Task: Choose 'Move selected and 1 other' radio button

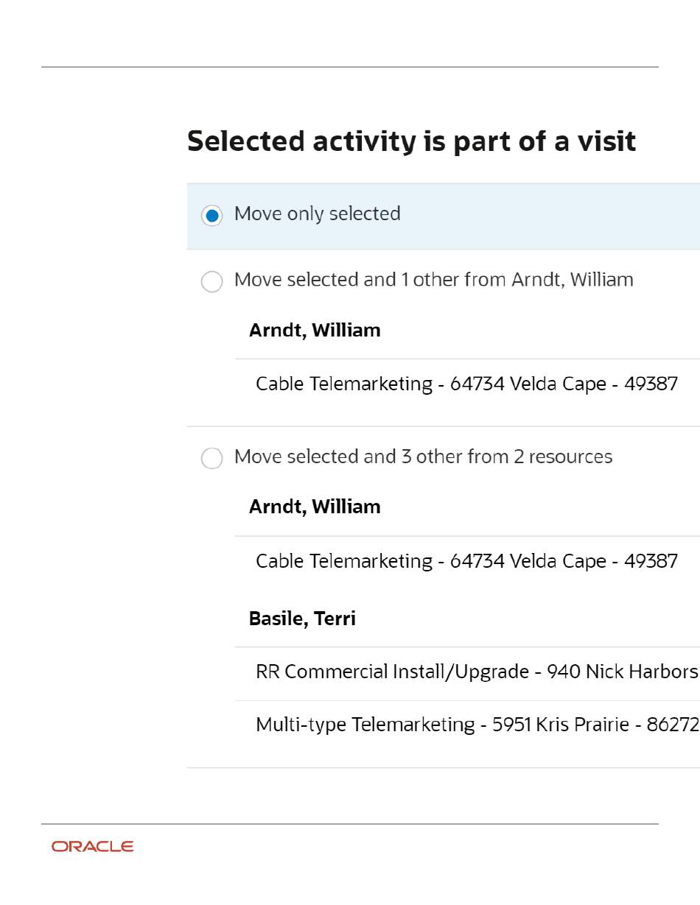Action: point(211,282)
